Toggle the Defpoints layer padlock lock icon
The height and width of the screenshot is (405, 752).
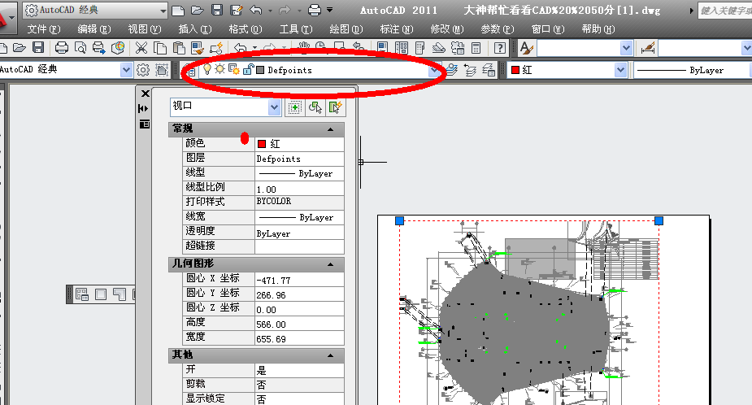point(248,69)
